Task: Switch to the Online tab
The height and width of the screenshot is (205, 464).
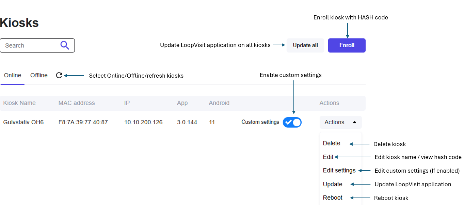Action: click(13, 75)
